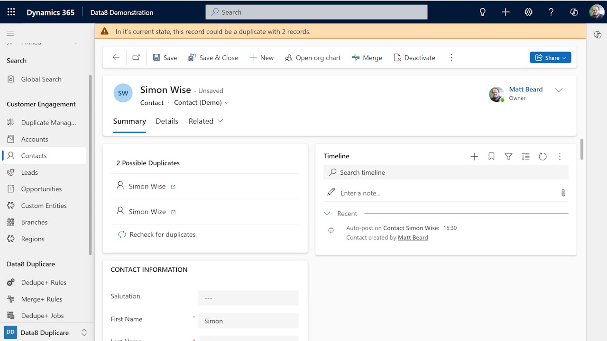Open Accounts in sidebar
607x341 pixels.
pyautogui.click(x=44, y=139)
